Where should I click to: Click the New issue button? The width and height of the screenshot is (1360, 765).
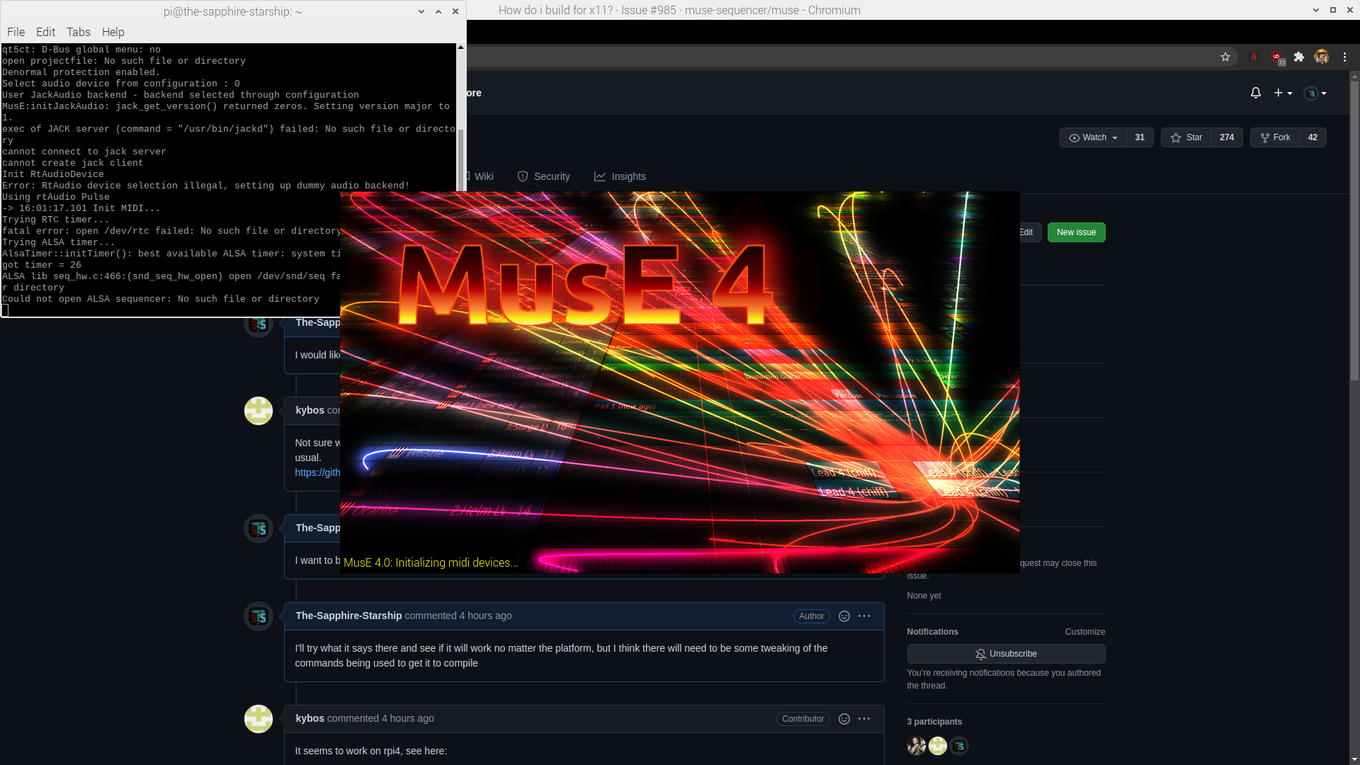coord(1076,232)
